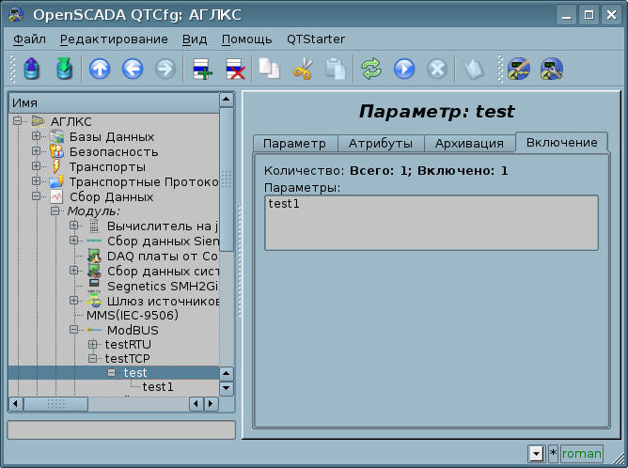The image size is (628, 468).
Task: Expand the Базы Данных tree node
Action: [37, 137]
